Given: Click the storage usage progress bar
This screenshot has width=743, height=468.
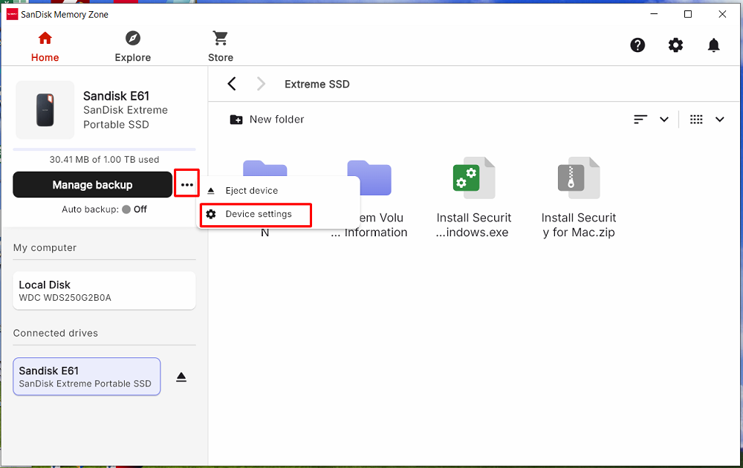Looking at the screenshot, I should (x=104, y=149).
